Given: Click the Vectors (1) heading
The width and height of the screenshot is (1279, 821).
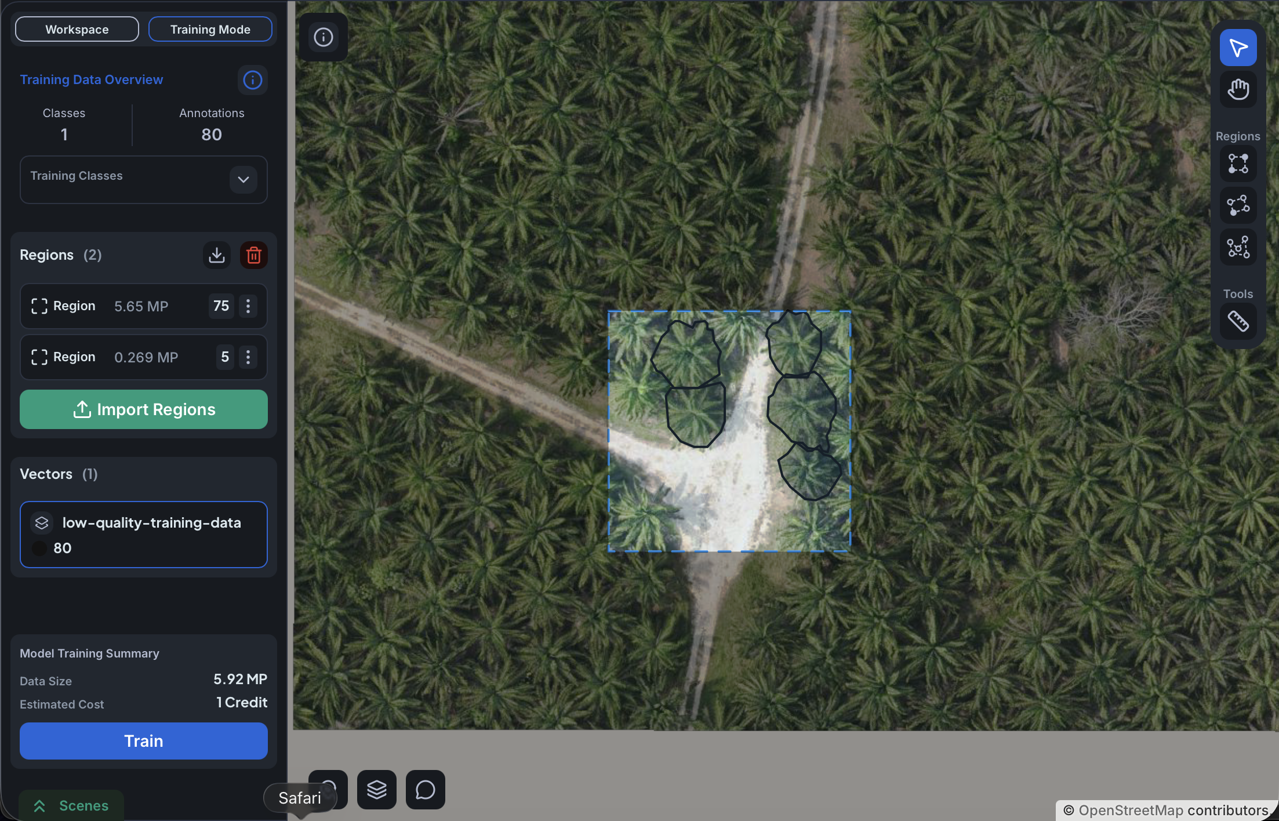Looking at the screenshot, I should click(x=59, y=474).
